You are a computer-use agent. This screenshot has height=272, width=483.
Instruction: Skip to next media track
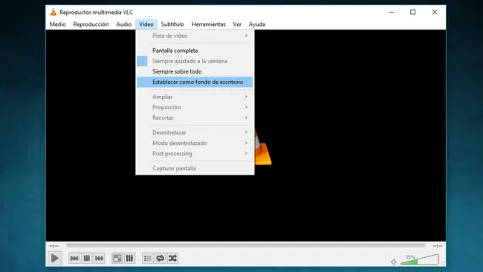pos(99,258)
